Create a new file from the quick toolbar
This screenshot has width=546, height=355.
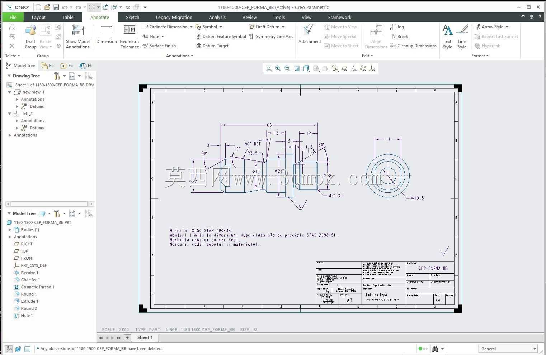point(39,7)
